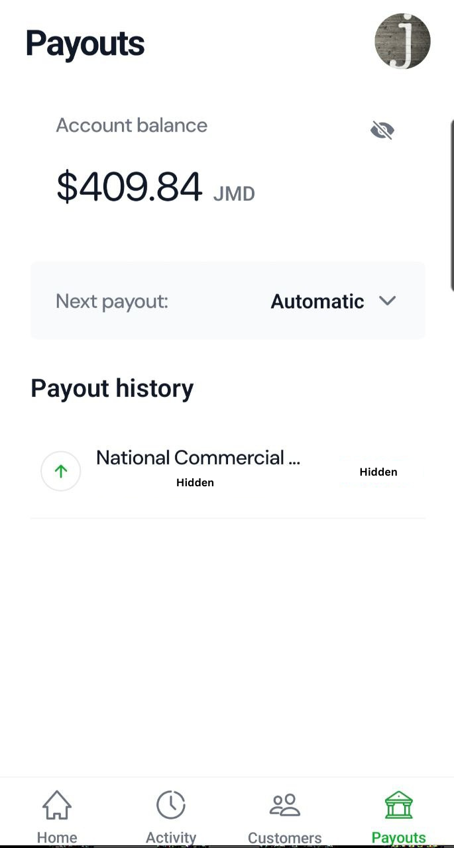Tap the clock icon for Activity
Image resolution: width=454 pixels, height=848 pixels.
tap(171, 805)
